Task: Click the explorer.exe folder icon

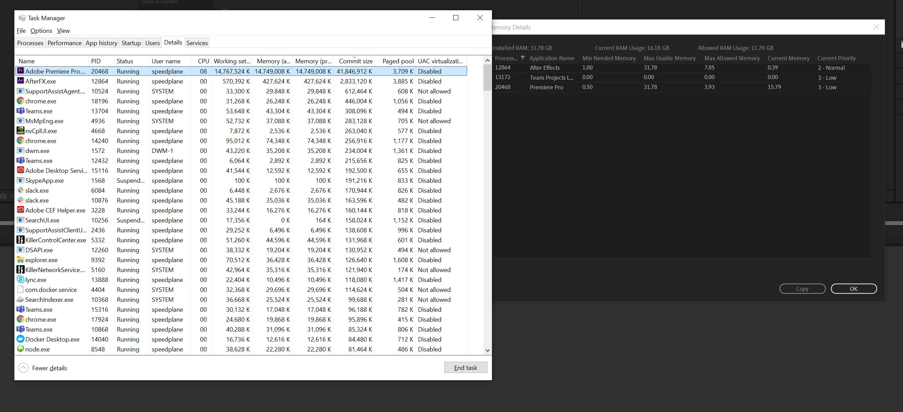Action: [x=20, y=260]
